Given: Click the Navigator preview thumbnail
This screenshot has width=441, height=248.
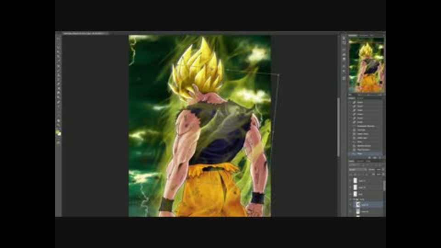Looking at the screenshot, I should [x=367, y=65].
